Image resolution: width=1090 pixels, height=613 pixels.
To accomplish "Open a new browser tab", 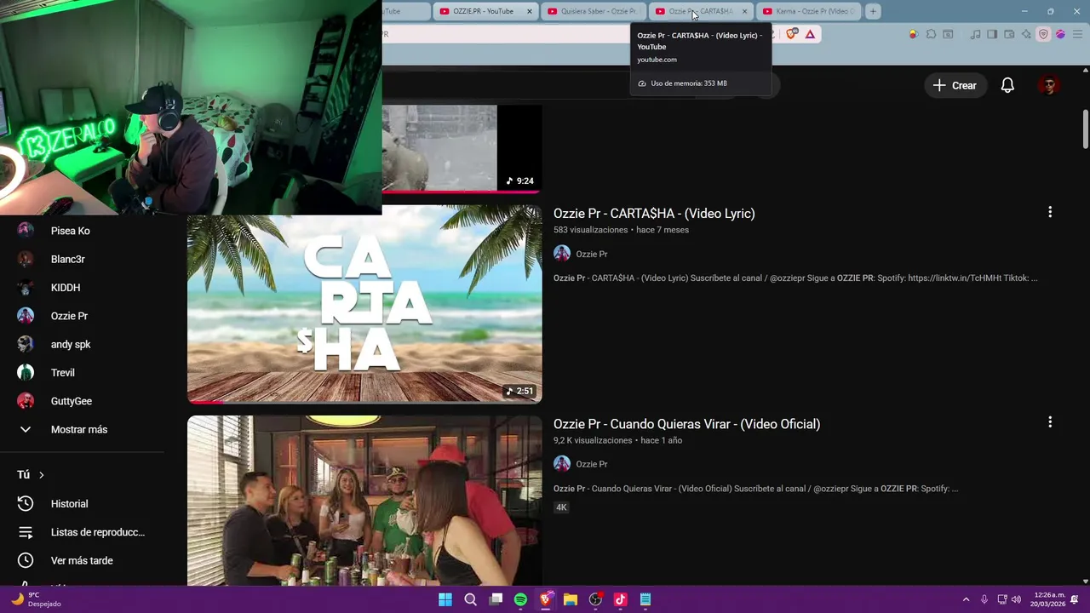I will (x=873, y=11).
